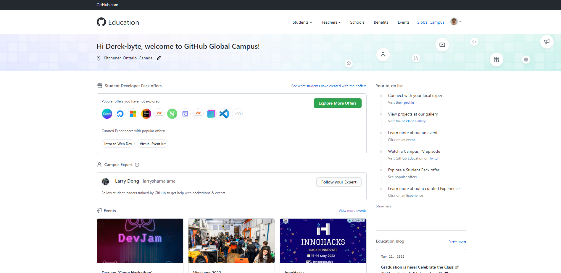Visit the local expert's profile link
The height and width of the screenshot is (273, 561).
pyautogui.click(x=409, y=103)
